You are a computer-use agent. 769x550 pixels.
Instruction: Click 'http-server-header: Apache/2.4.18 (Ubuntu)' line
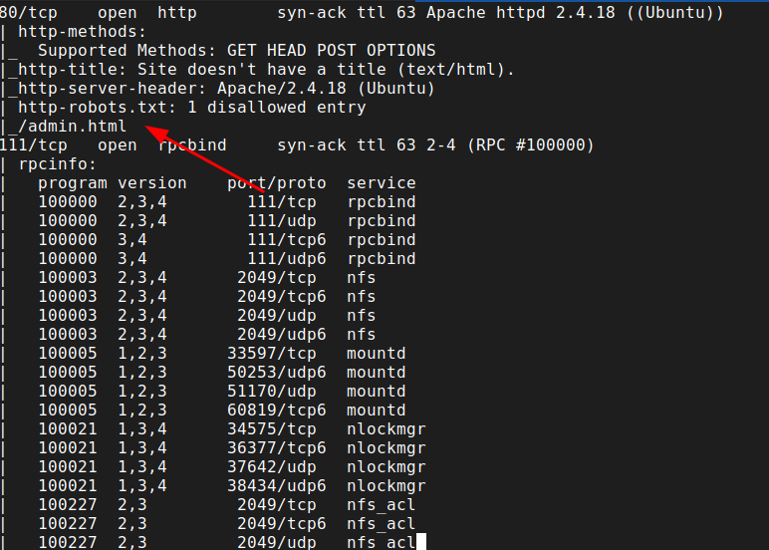pos(226,89)
